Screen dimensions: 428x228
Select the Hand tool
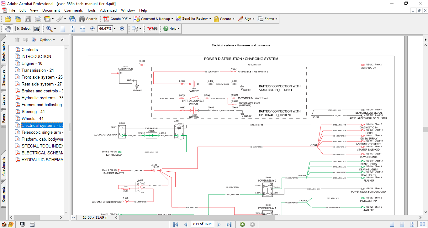8,28
